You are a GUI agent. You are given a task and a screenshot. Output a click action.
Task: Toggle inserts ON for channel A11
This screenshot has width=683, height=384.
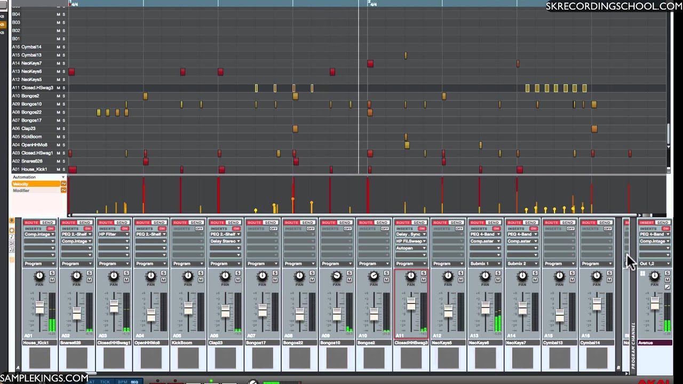coord(422,228)
